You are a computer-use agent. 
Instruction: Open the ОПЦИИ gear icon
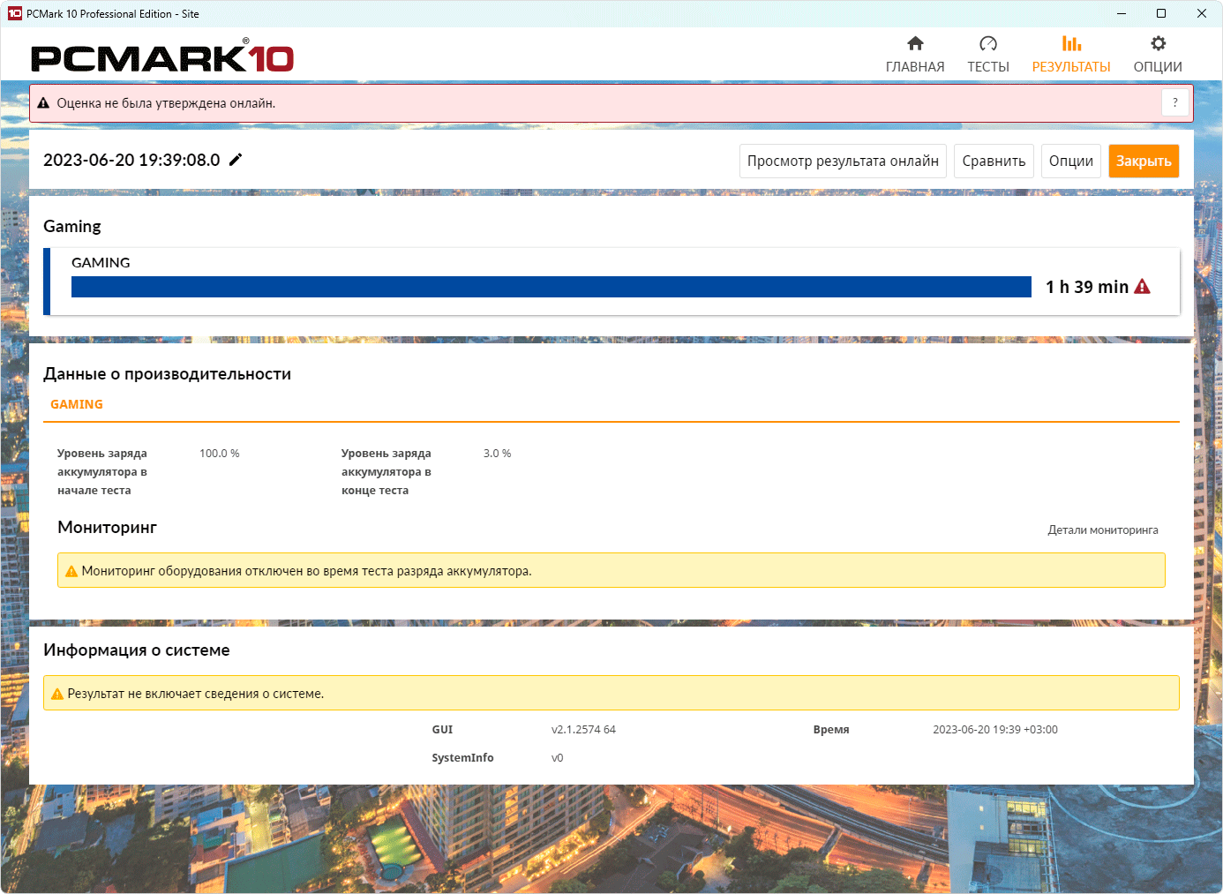[1158, 43]
